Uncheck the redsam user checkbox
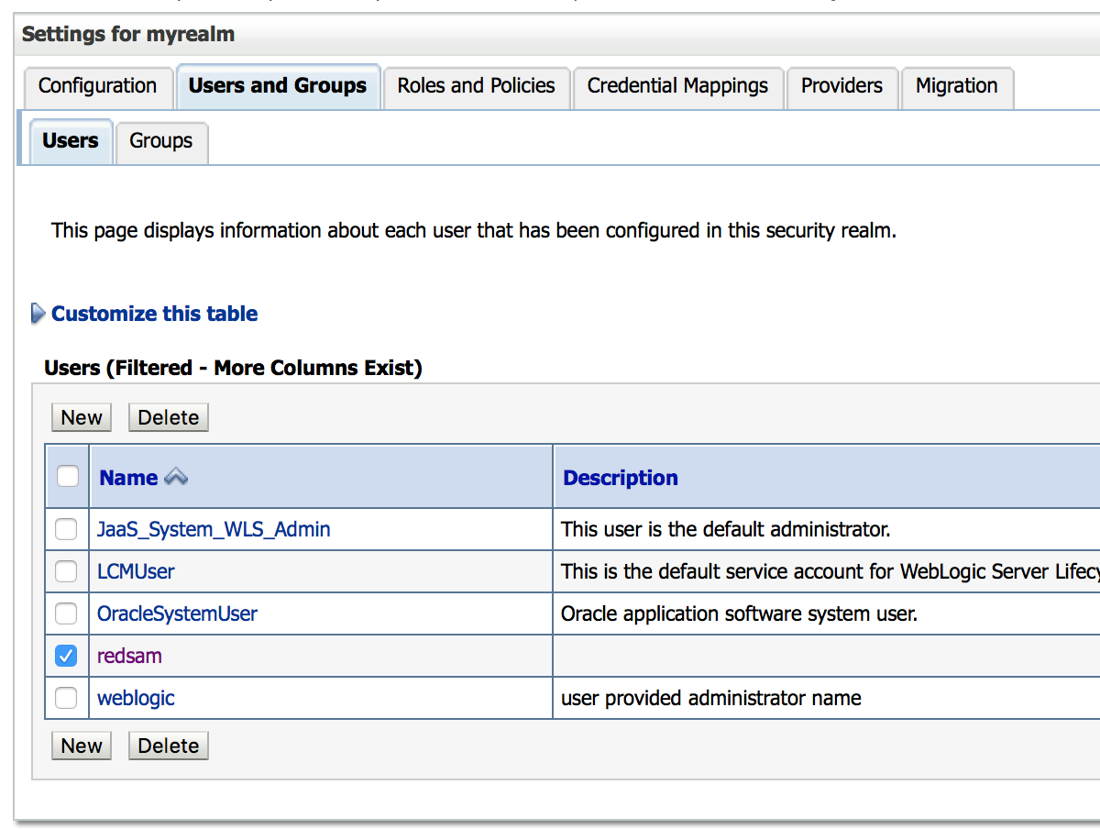 point(66,656)
